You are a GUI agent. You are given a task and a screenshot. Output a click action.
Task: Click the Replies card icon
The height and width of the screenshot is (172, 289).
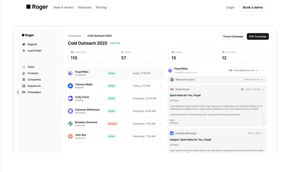pos(172,52)
